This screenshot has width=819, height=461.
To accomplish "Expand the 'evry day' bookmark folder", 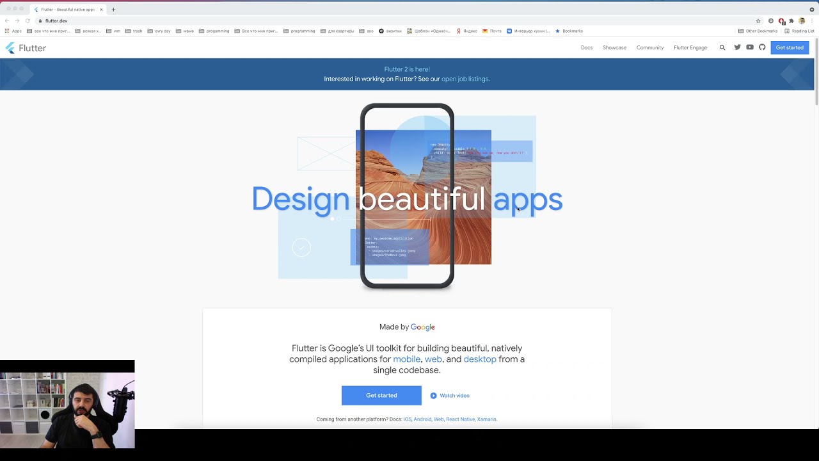I will point(159,31).
